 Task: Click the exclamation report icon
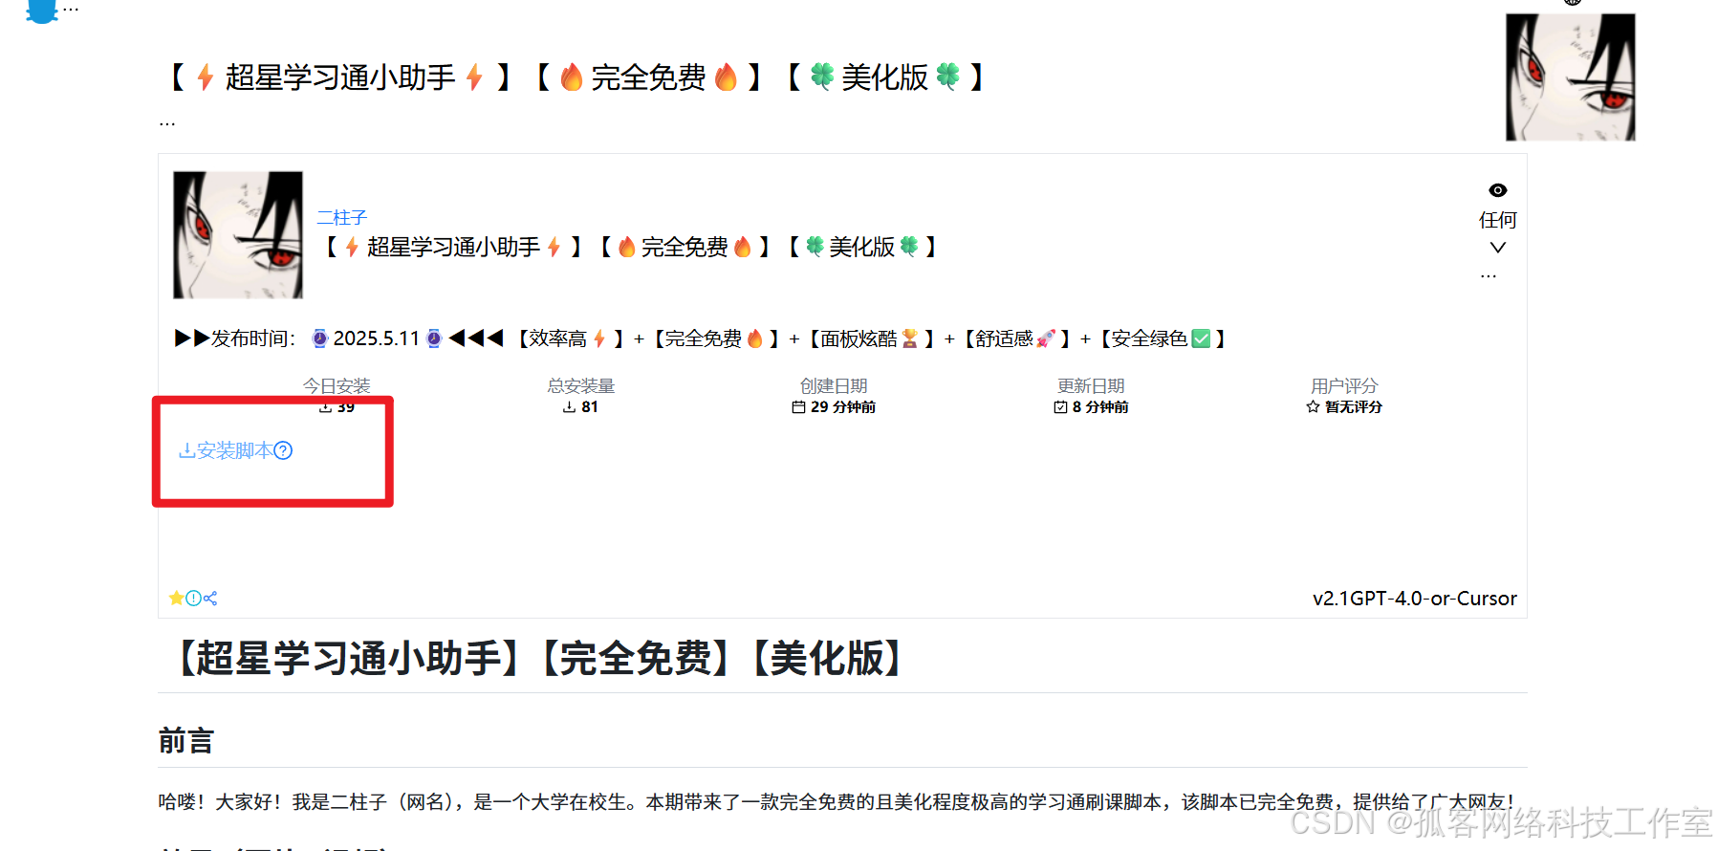click(x=193, y=599)
